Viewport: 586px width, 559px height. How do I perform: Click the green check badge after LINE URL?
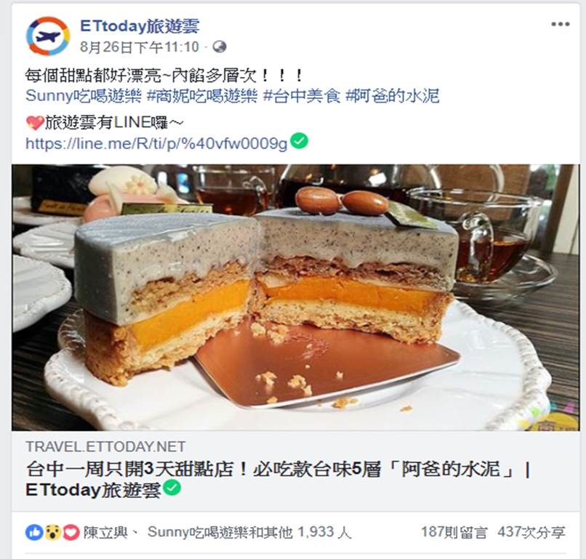point(300,141)
